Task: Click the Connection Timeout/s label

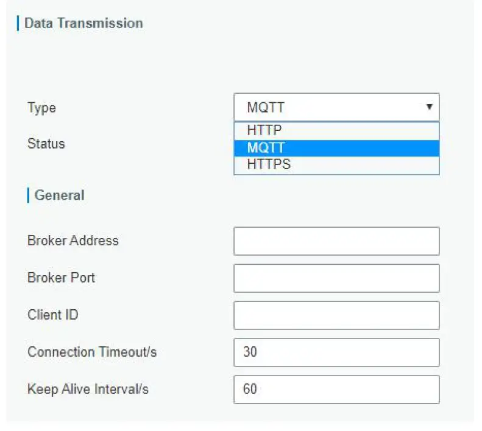Action: (x=92, y=352)
